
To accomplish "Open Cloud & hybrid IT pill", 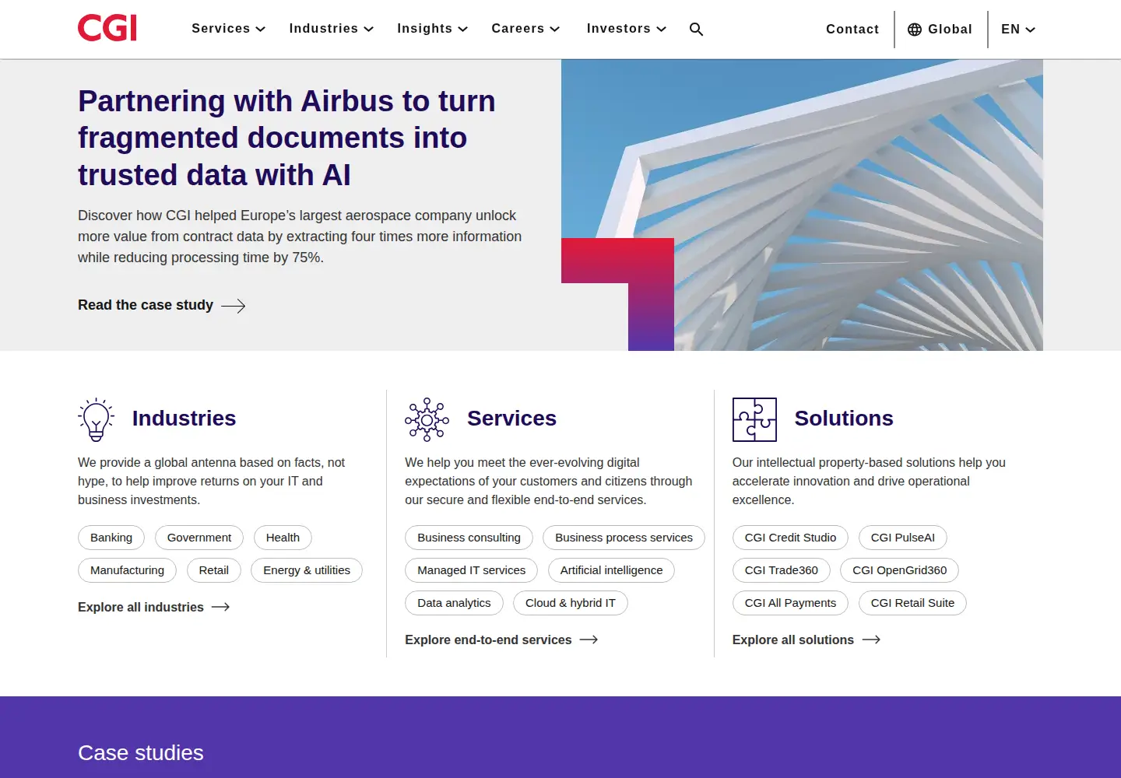I will pos(570,603).
